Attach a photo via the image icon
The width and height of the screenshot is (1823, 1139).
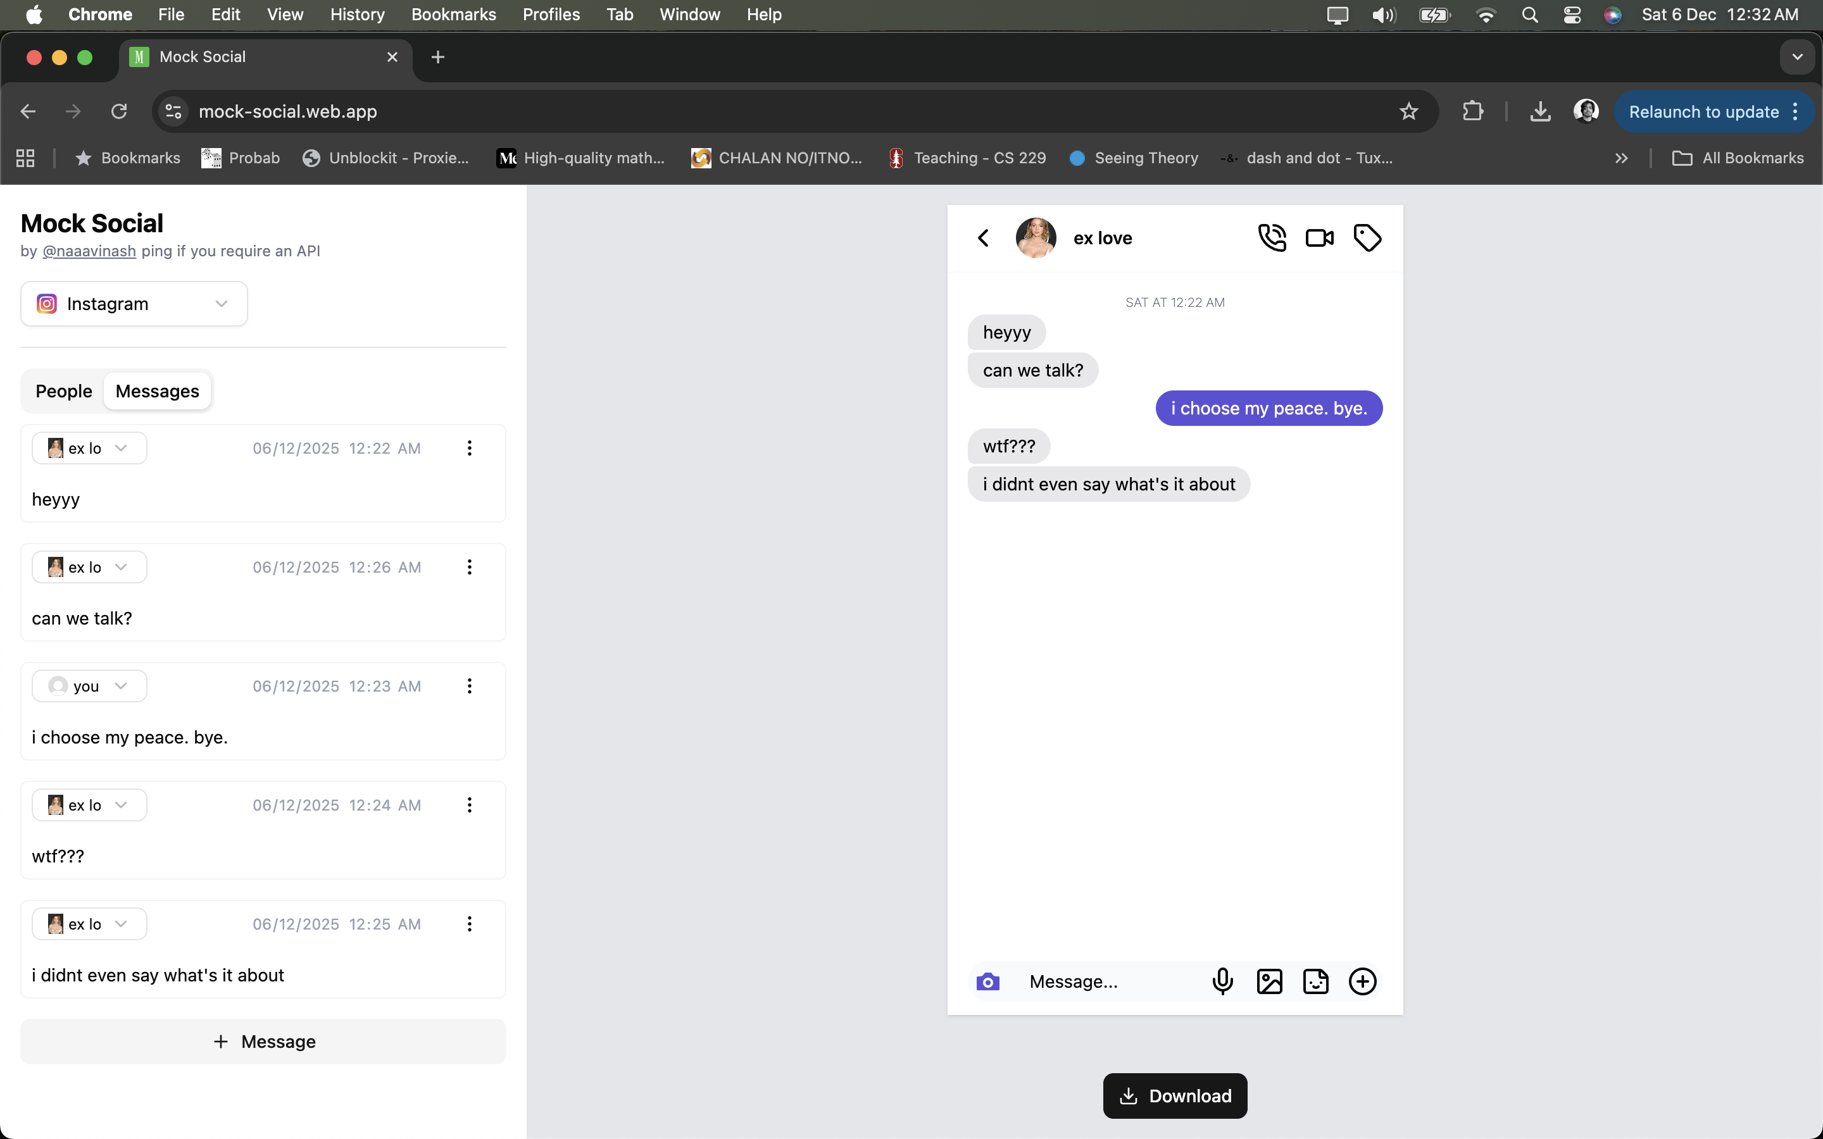click(1269, 981)
